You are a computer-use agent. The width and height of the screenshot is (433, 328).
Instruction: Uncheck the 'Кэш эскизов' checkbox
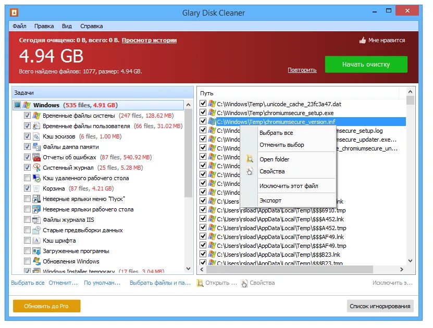tap(27, 136)
